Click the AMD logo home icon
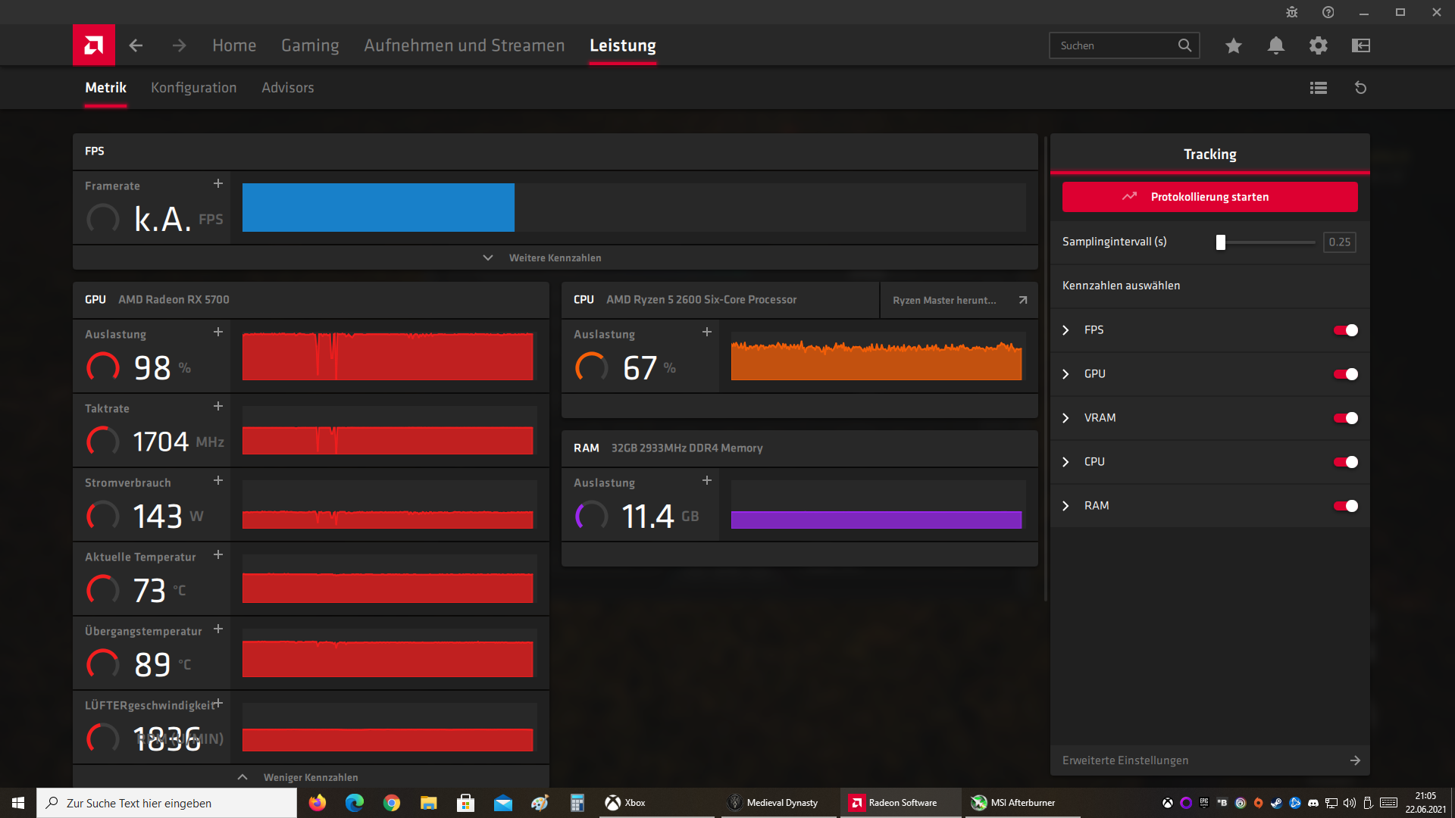Viewport: 1455px width, 818px height. pos(94,45)
